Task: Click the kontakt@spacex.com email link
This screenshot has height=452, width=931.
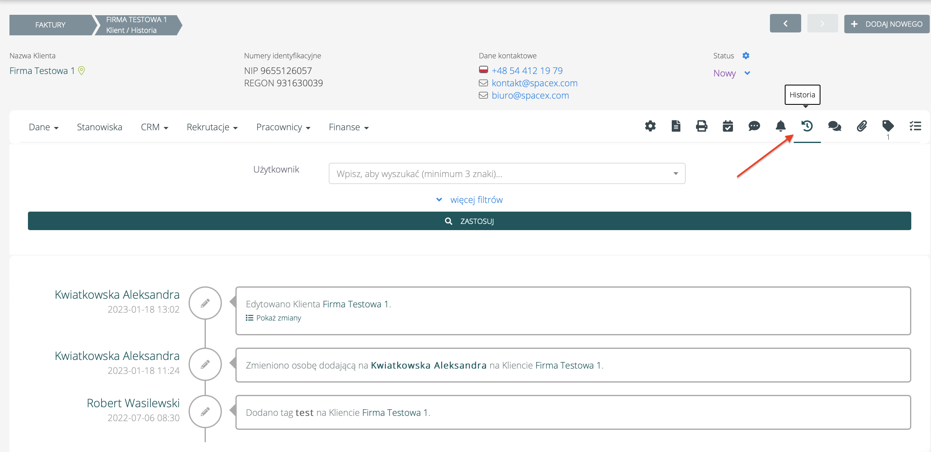Action: pos(534,83)
